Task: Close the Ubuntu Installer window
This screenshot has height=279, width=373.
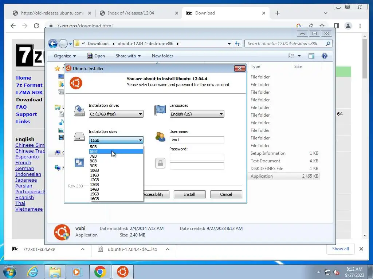Action: coord(240,68)
